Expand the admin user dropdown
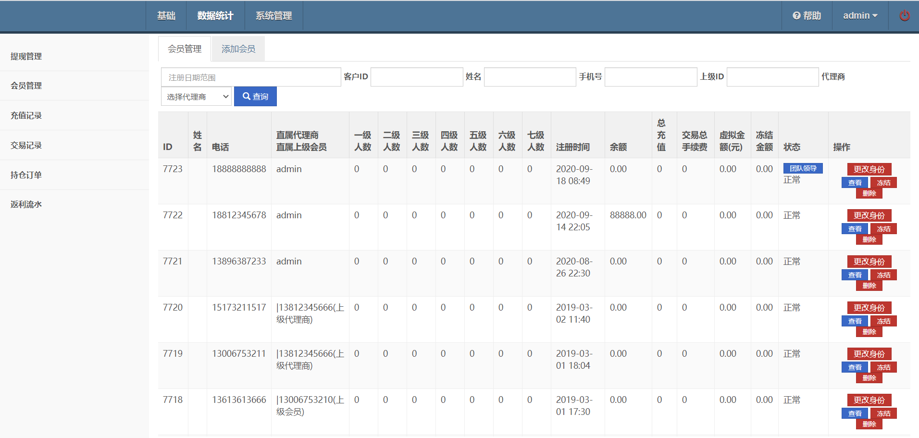Image resolution: width=919 pixels, height=438 pixels. (x=860, y=15)
